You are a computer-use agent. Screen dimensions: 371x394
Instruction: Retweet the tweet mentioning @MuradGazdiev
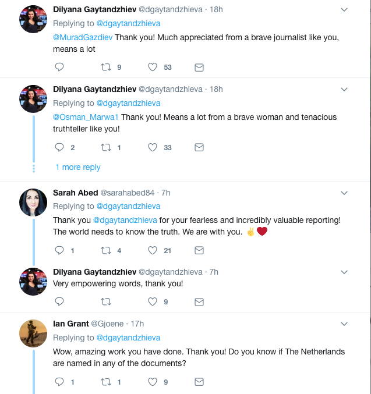(x=106, y=68)
